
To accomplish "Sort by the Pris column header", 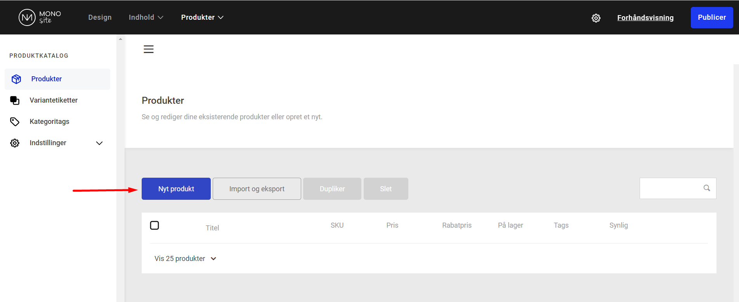I will 392,225.
